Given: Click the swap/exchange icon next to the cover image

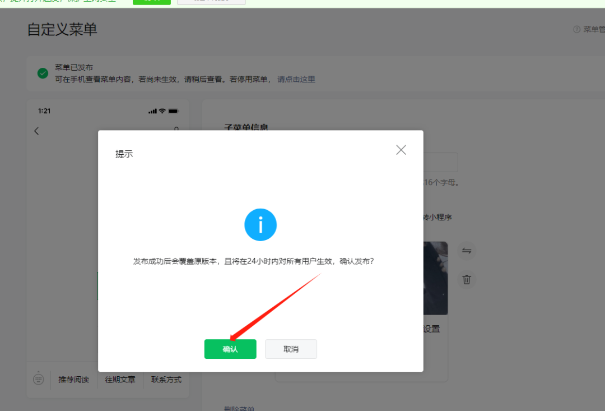Looking at the screenshot, I should click(467, 251).
